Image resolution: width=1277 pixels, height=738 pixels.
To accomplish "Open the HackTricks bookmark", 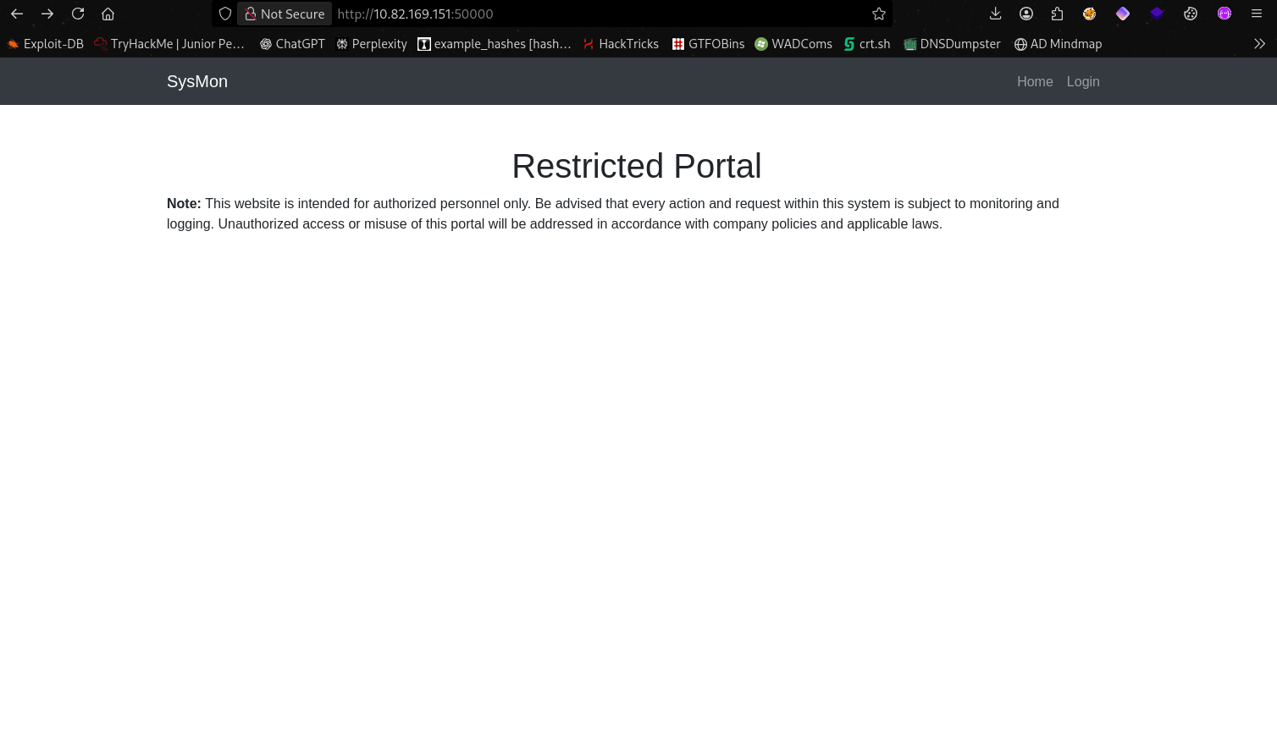I will coord(621,44).
